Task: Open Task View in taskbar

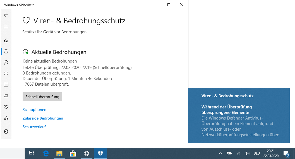Action: click(32, 153)
